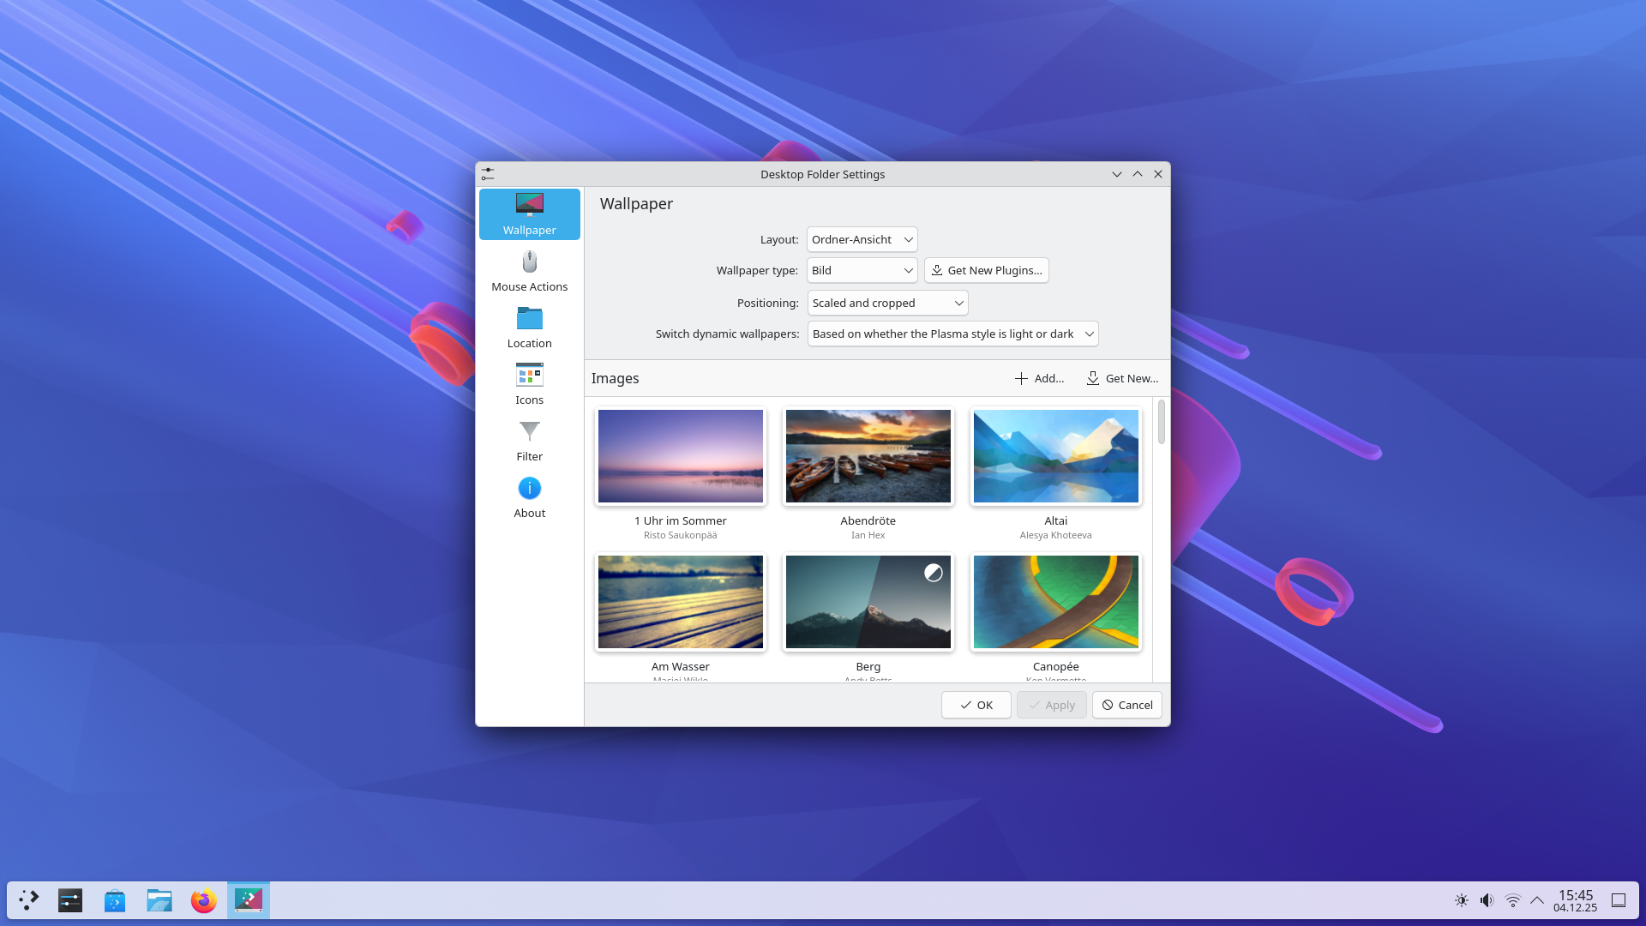Click the Wallpaper sidebar entry
This screenshot has height=926, width=1646.
click(x=529, y=214)
